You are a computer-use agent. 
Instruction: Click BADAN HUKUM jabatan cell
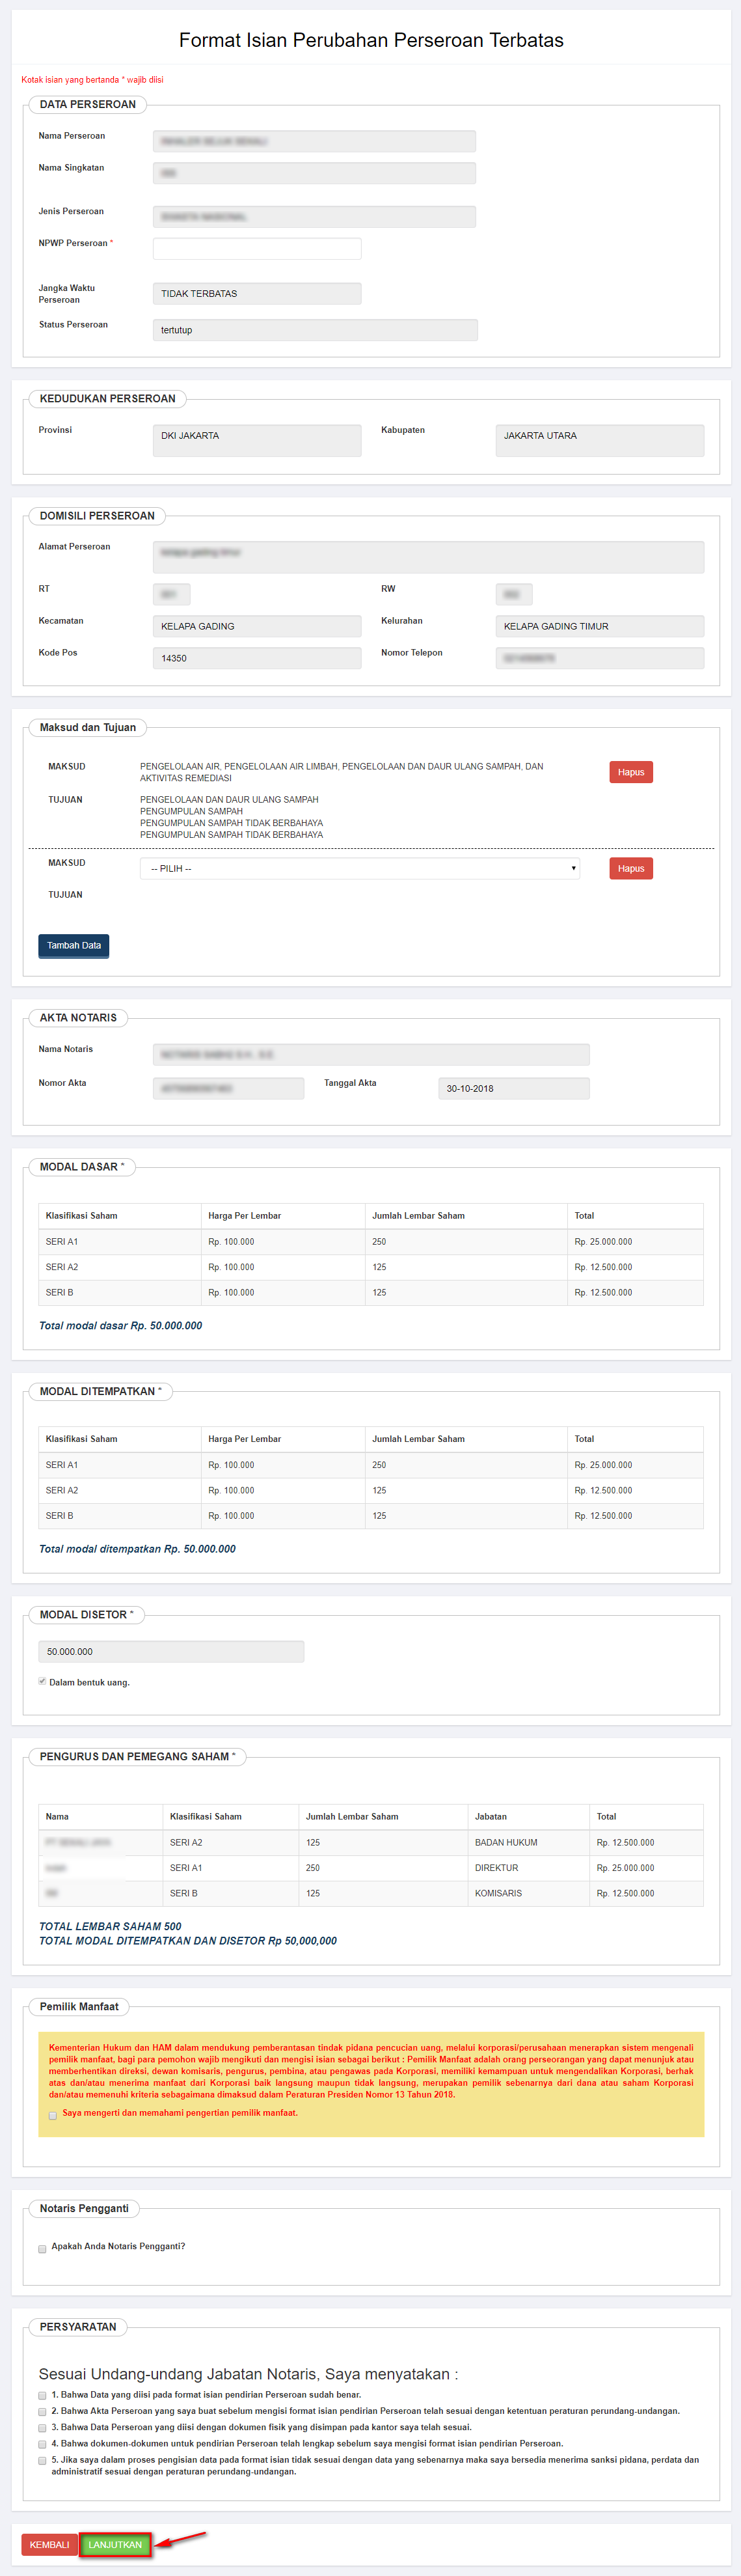pos(506,1842)
